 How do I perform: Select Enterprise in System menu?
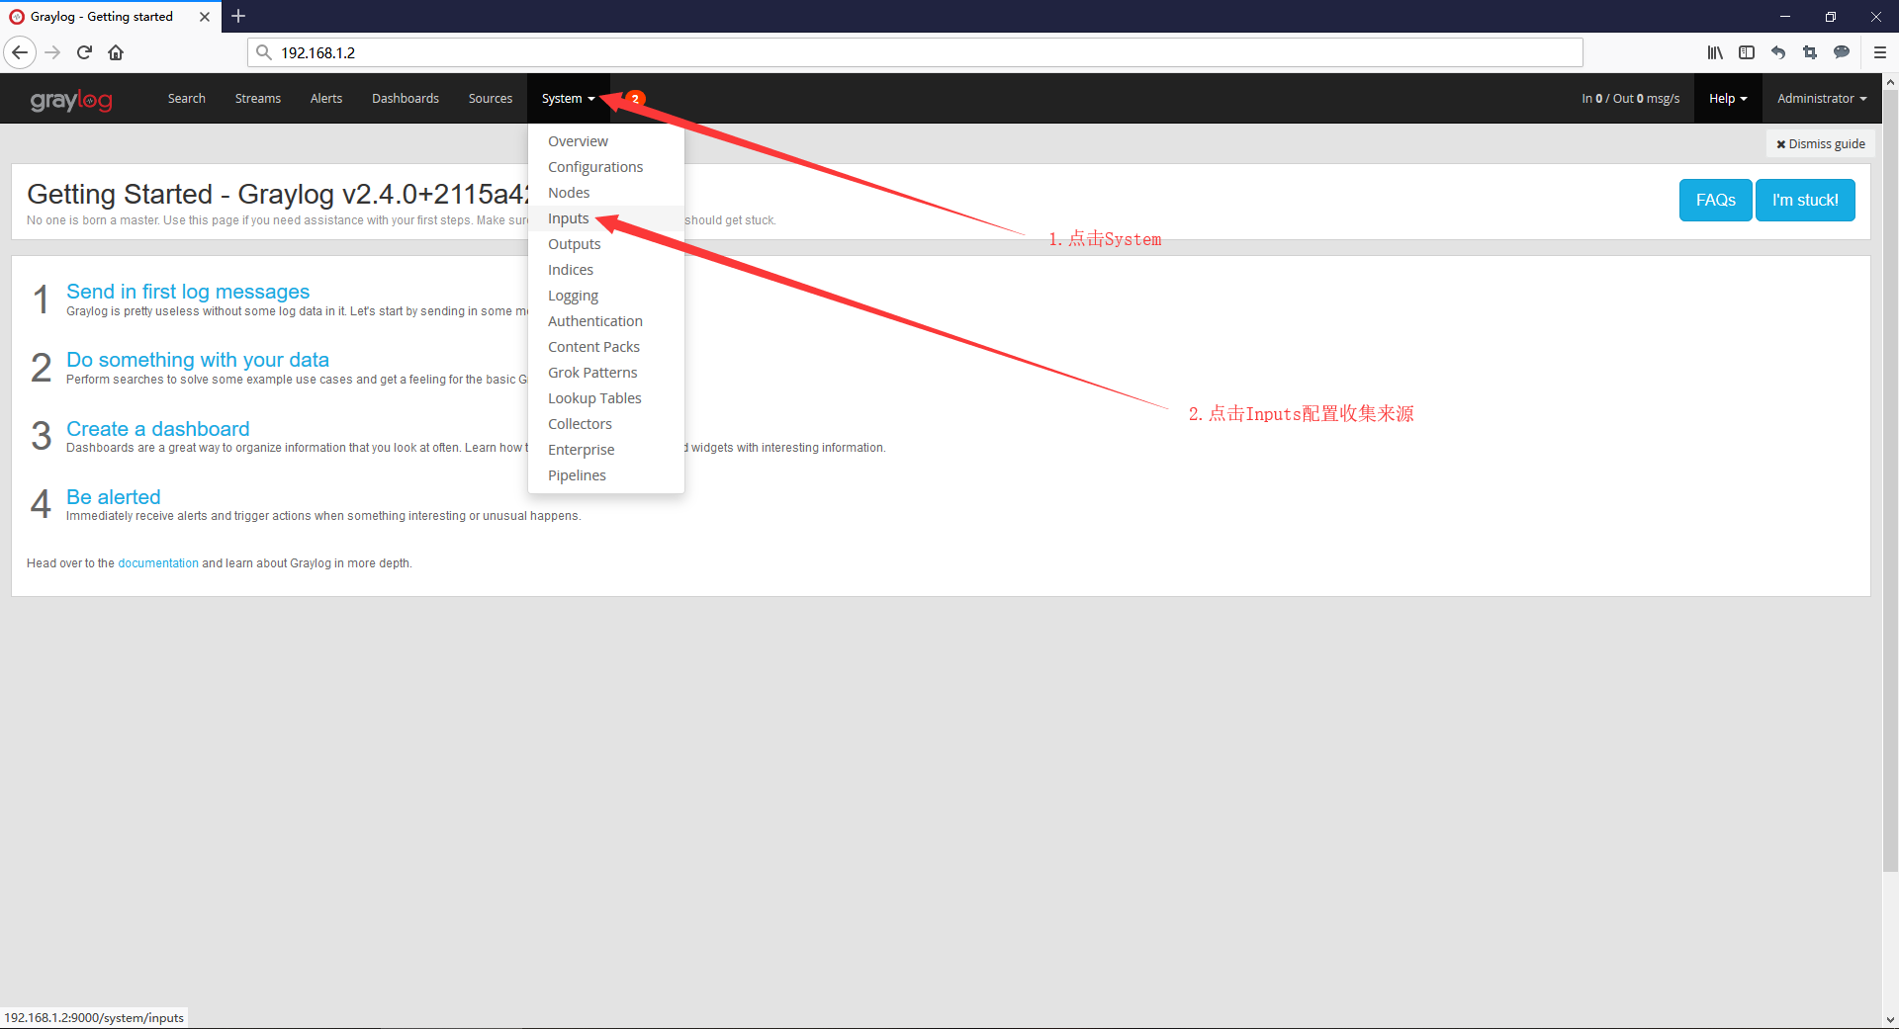606,450
